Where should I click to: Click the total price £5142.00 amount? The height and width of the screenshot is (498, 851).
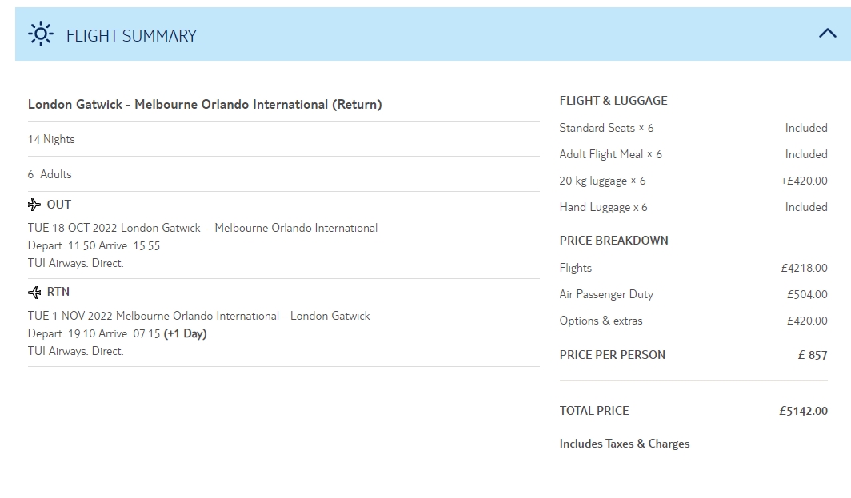click(803, 411)
